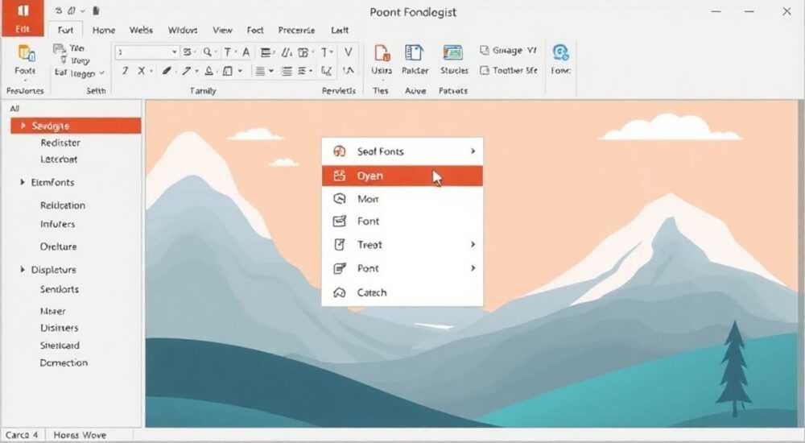Select the highlighted Sevogte tree item
Screen dimensions: 805x443
point(76,126)
